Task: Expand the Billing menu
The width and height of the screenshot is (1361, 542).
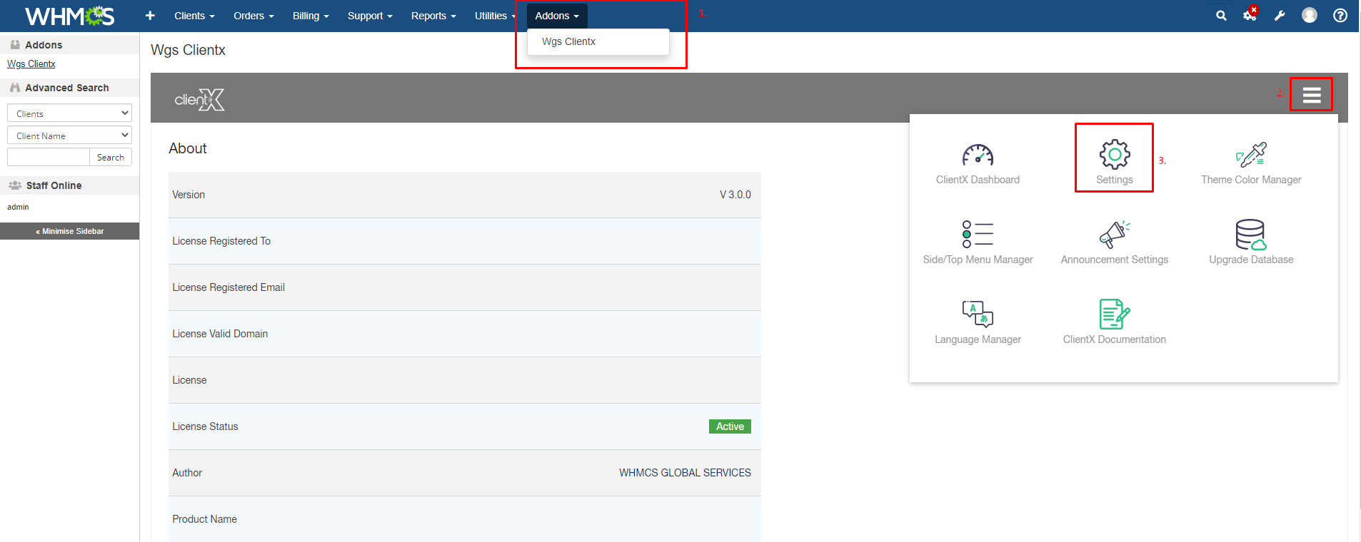Action: coord(310,16)
